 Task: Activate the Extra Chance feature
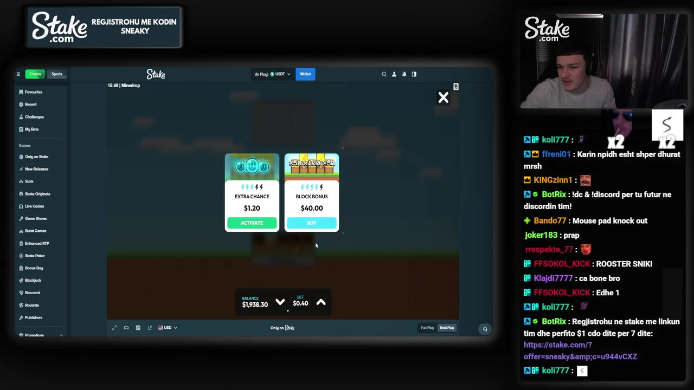click(x=252, y=223)
